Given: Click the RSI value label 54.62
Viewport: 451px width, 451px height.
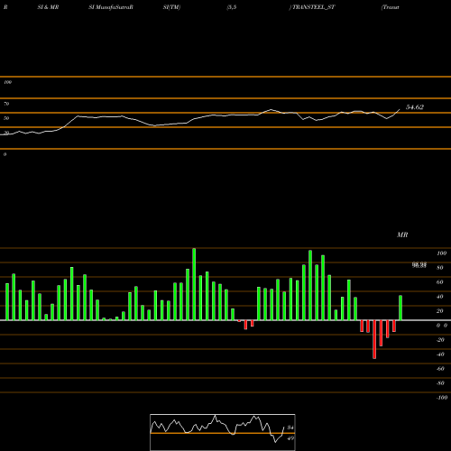Looking at the screenshot, I should click(415, 107).
